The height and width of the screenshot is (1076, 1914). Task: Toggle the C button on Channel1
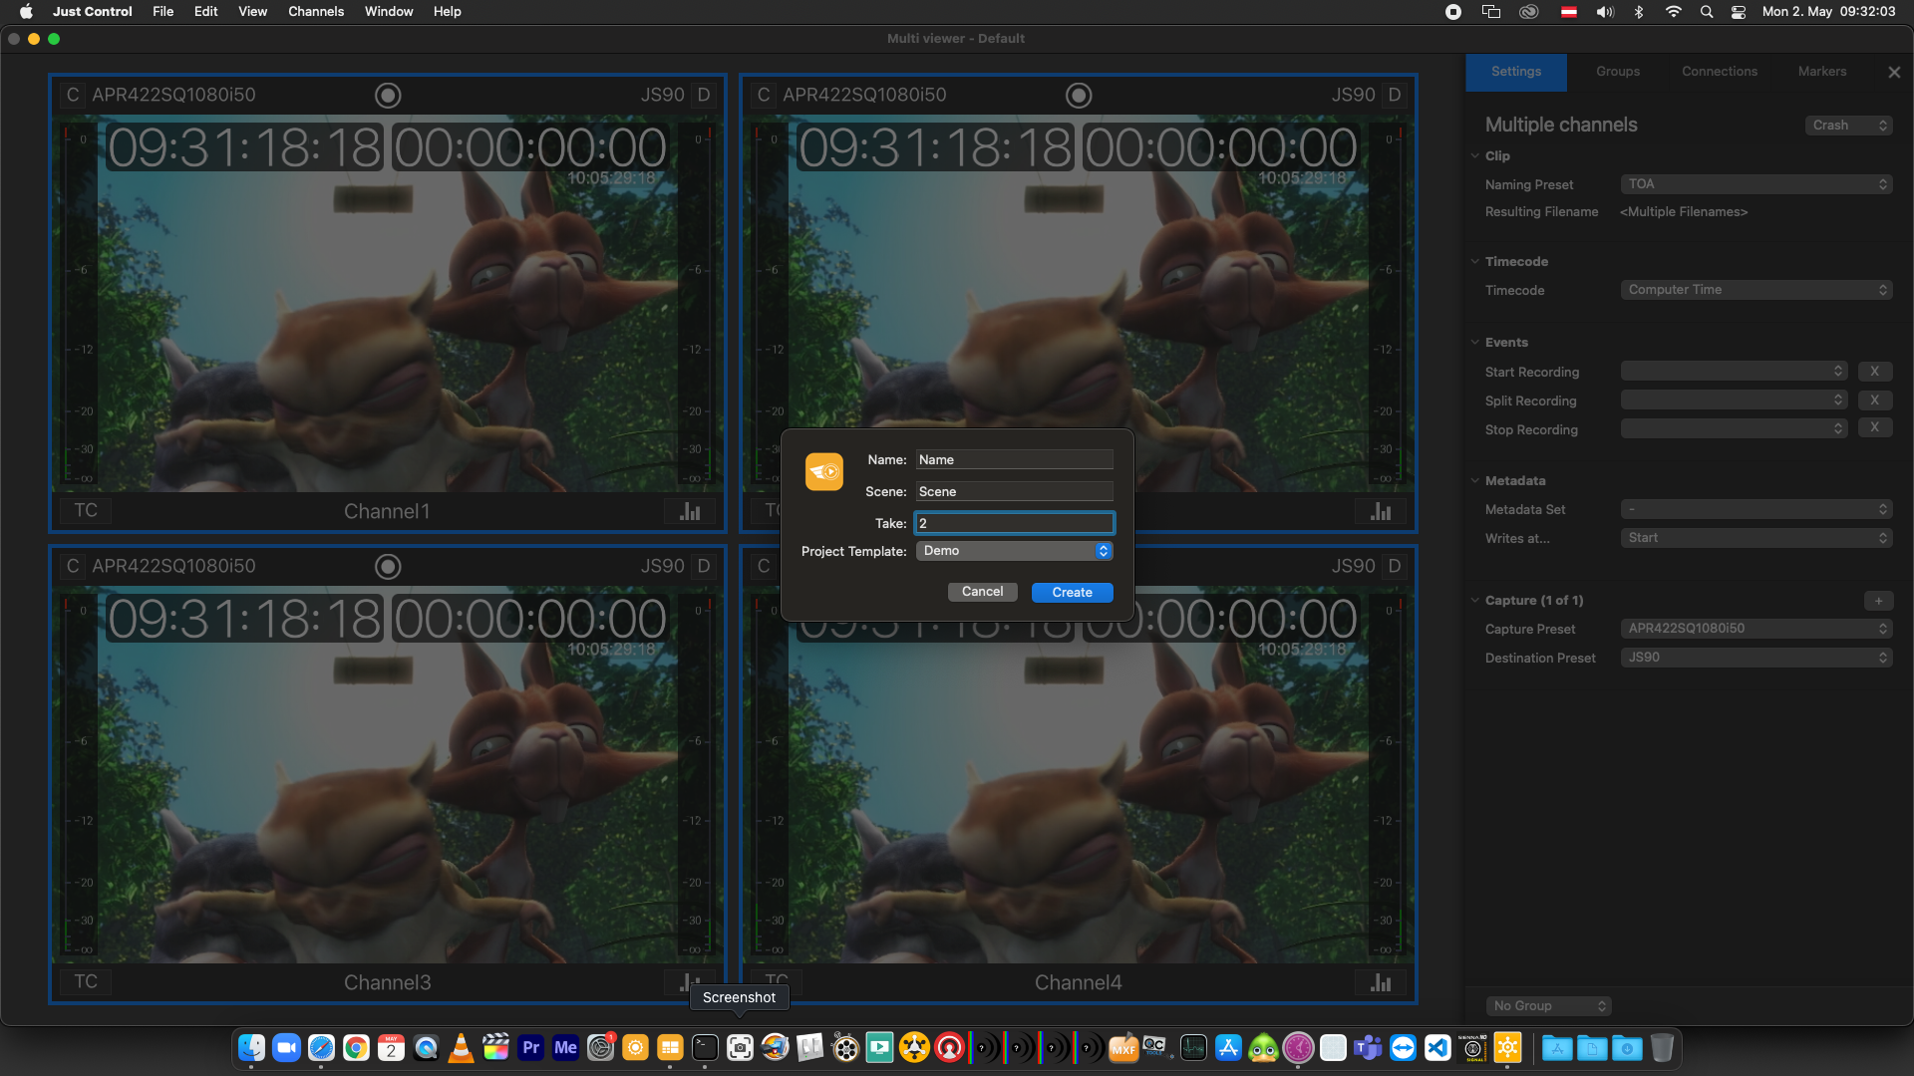[x=72, y=95]
